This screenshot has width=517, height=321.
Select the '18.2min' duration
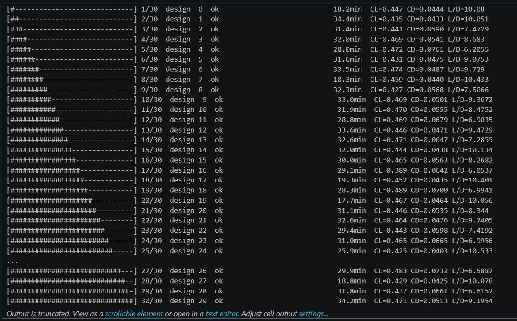click(x=348, y=9)
